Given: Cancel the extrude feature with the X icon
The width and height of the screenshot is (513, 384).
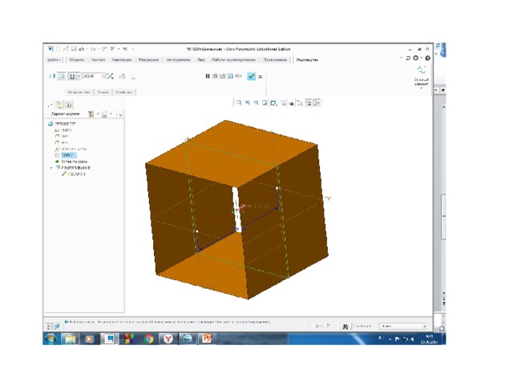Looking at the screenshot, I should (261, 76).
